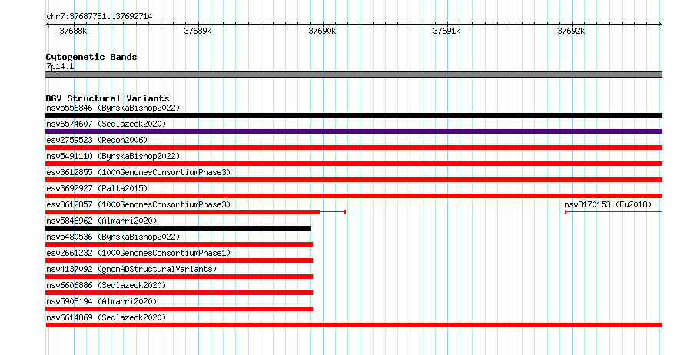Select the red esv3612855 variant bar
The width and height of the screenshot is (684, 355).
point(354,180)
